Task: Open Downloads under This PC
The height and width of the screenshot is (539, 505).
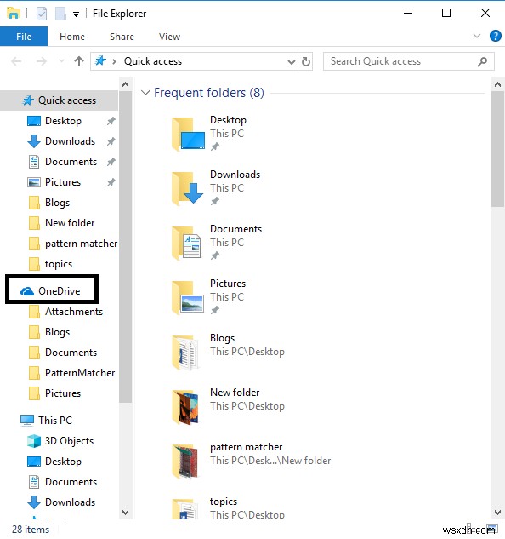Action: click(x=70, y=502)
